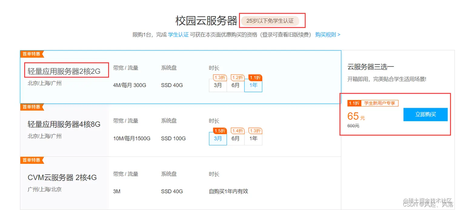Click SSD 40G in the 2核2G row
The image size is (458, 210).
tap(172, 85)
